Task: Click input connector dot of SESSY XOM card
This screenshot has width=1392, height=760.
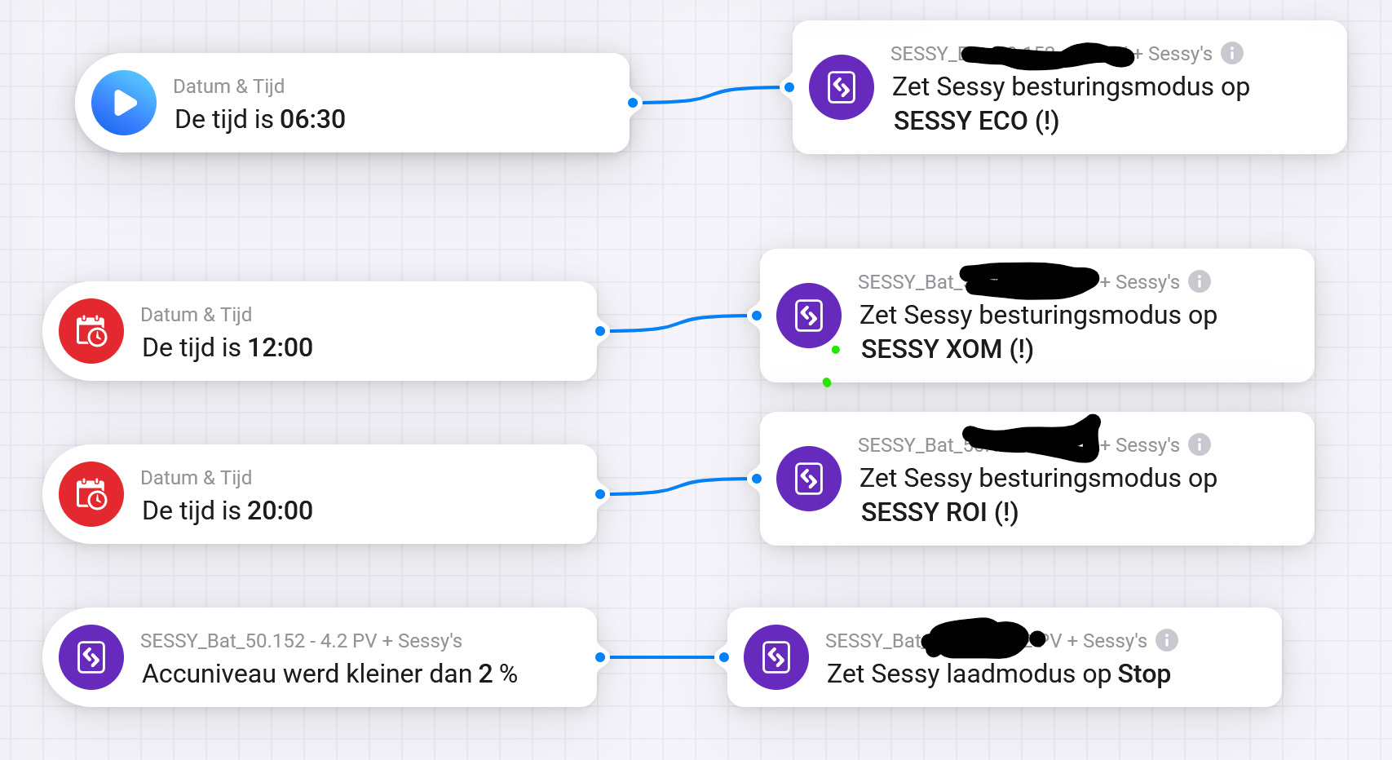Action: [757, 316]
